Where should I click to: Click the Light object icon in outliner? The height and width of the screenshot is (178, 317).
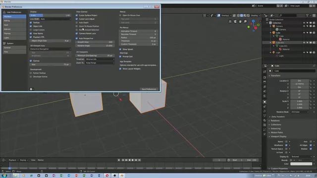pos(274,52)
